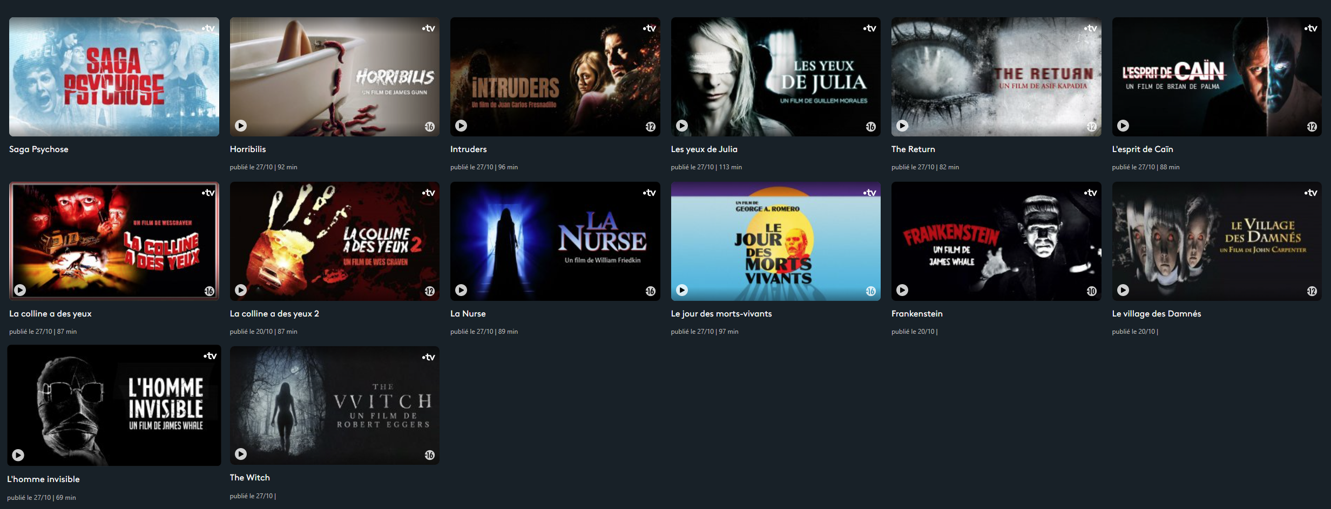This screenshot has height=509, width=1331.
Task: Click the 12 rating badge on L'esprit de Caïn
Action: (x=1312, y=127)
